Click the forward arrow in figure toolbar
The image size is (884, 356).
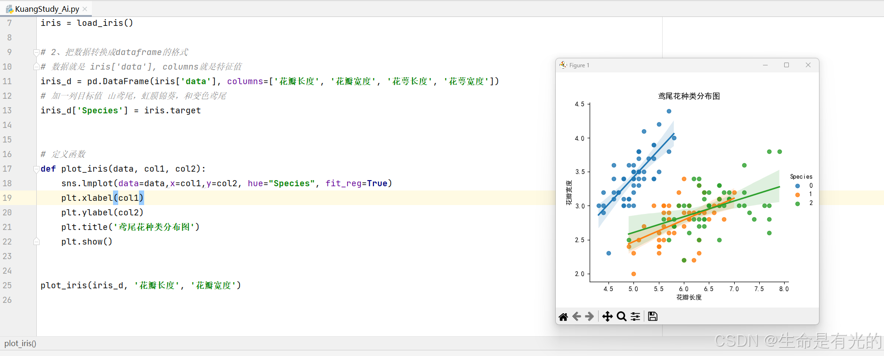pyautogui.click(x=589, y=316)
